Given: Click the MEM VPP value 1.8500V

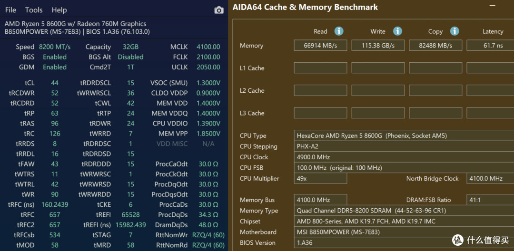Looking at the screenshot, I should (x=208, y=134).
